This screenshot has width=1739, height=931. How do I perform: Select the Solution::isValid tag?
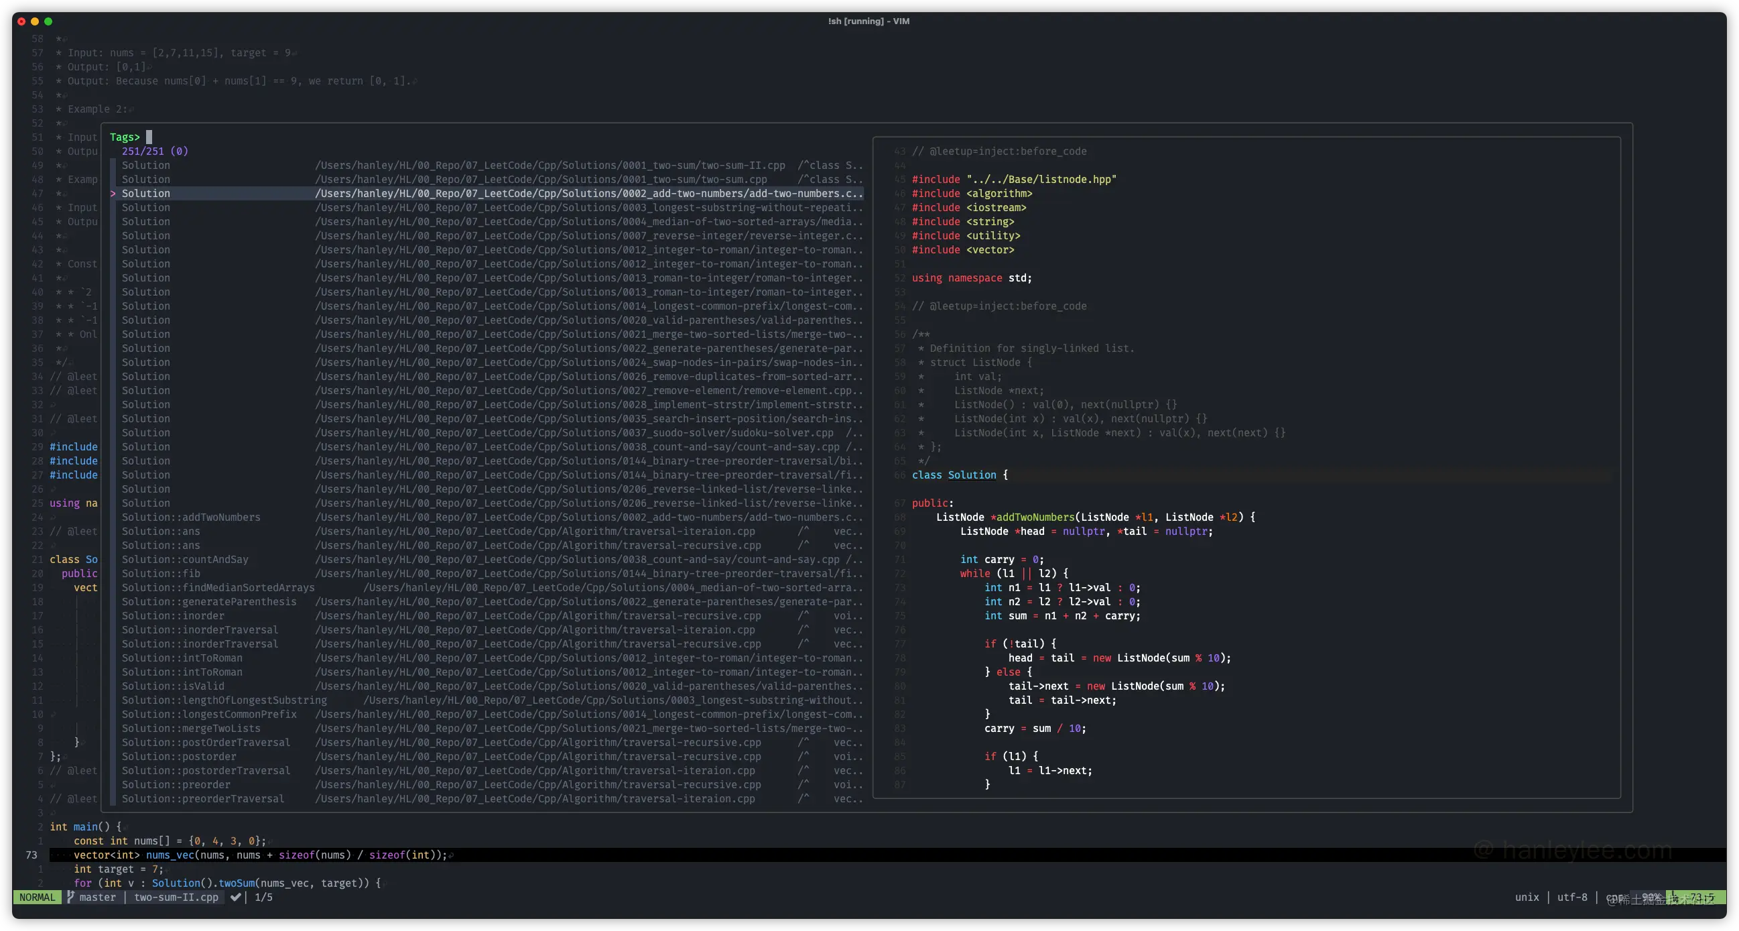(x=486, y=686)
